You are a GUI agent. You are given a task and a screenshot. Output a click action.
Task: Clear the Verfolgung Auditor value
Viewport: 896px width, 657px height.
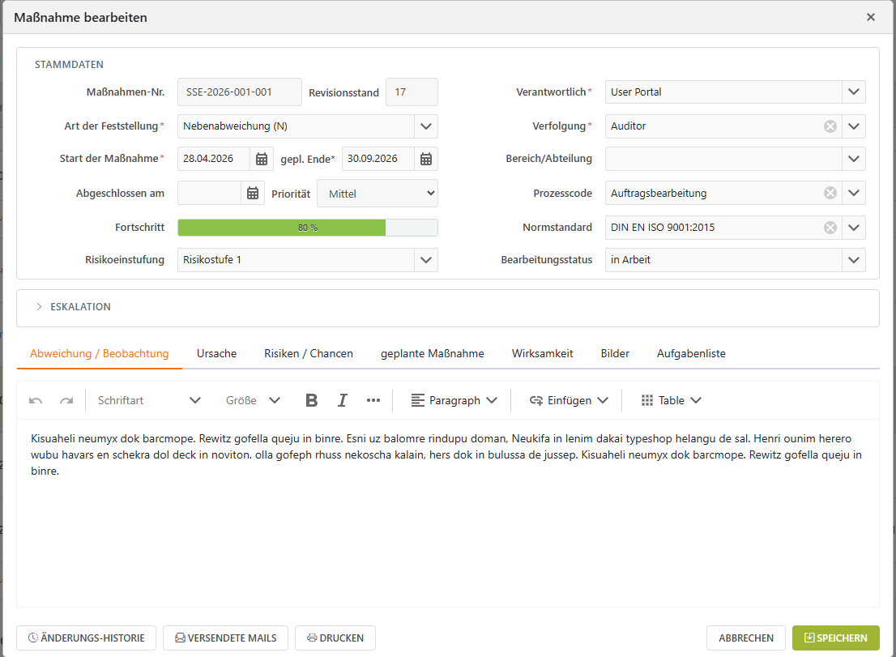pos(830,126)
